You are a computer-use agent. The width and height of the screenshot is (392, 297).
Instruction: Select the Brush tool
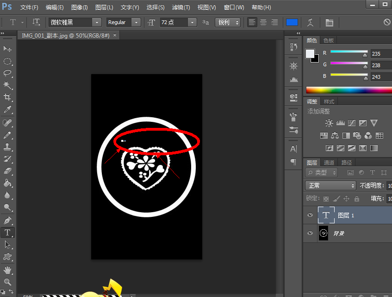click(7, 135)
